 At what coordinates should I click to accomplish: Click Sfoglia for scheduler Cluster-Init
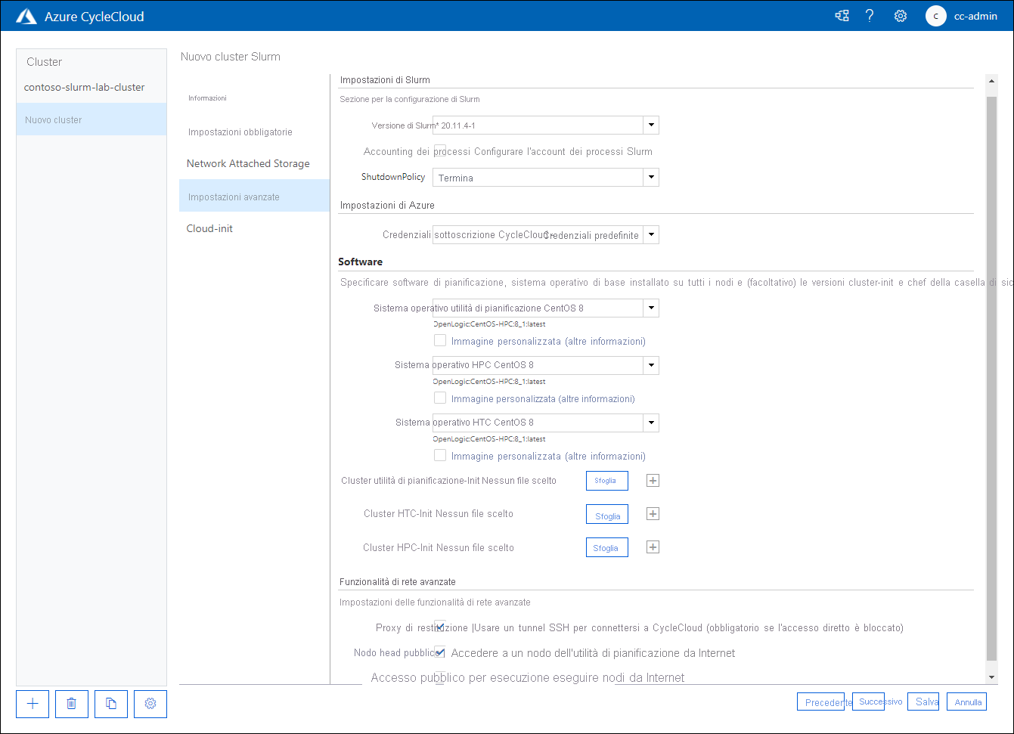[606, 481]
